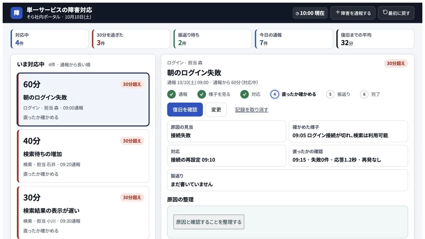Click the 変更 button
The width and height of the screenshot is (425, 239).
pos(216,110)
